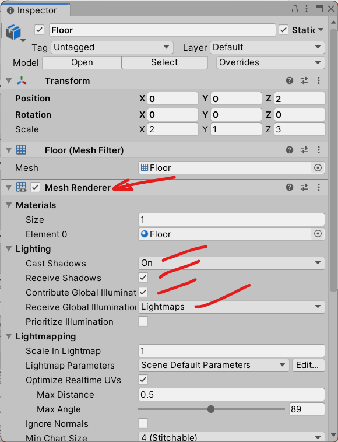338x442 pixels.
Task: Click Position X field
Action: 172,99
